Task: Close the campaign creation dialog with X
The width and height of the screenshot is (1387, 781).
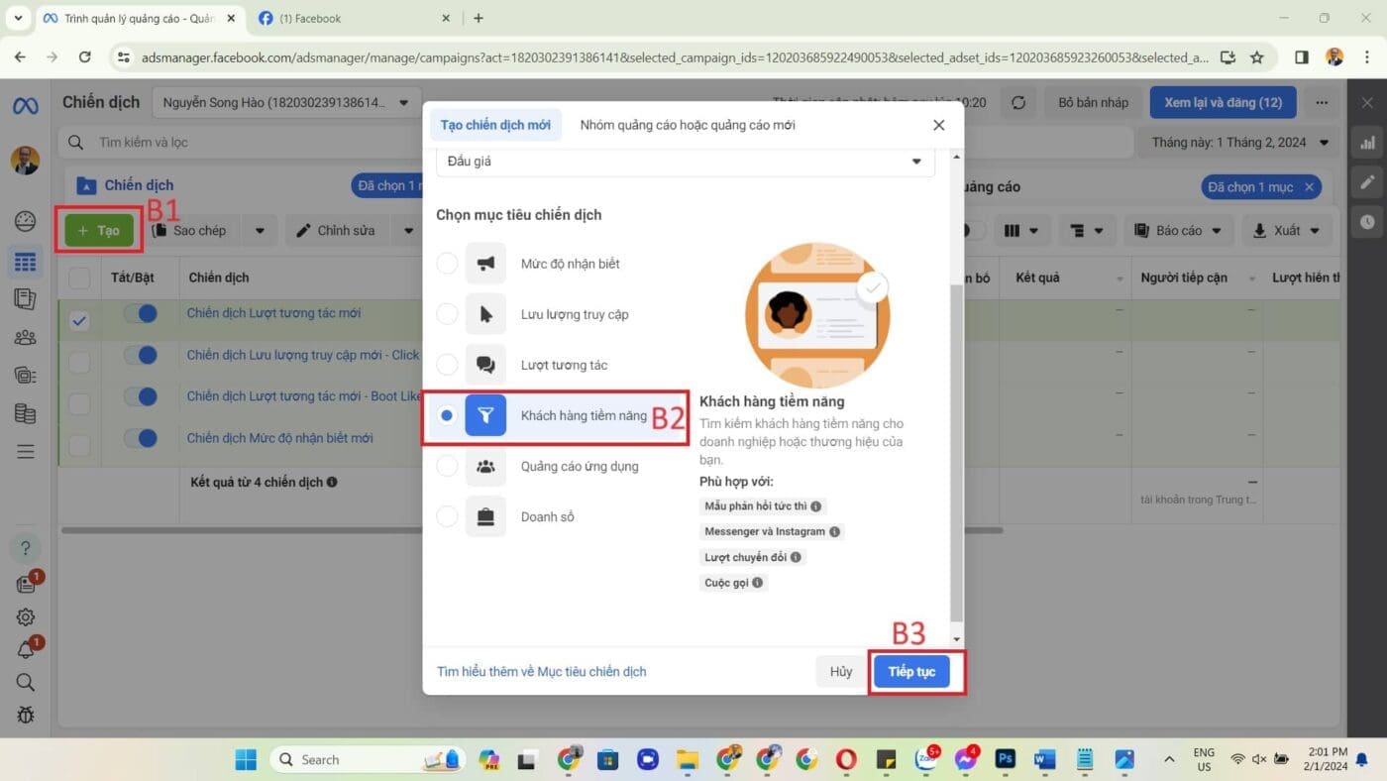Action: click(939, 125)
